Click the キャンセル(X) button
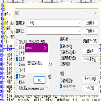The height and width of the screenshot is (101, 101). click(x=90, y=79)
